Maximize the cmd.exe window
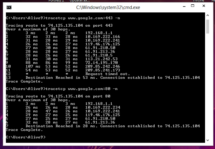 [x=193, y=6]
